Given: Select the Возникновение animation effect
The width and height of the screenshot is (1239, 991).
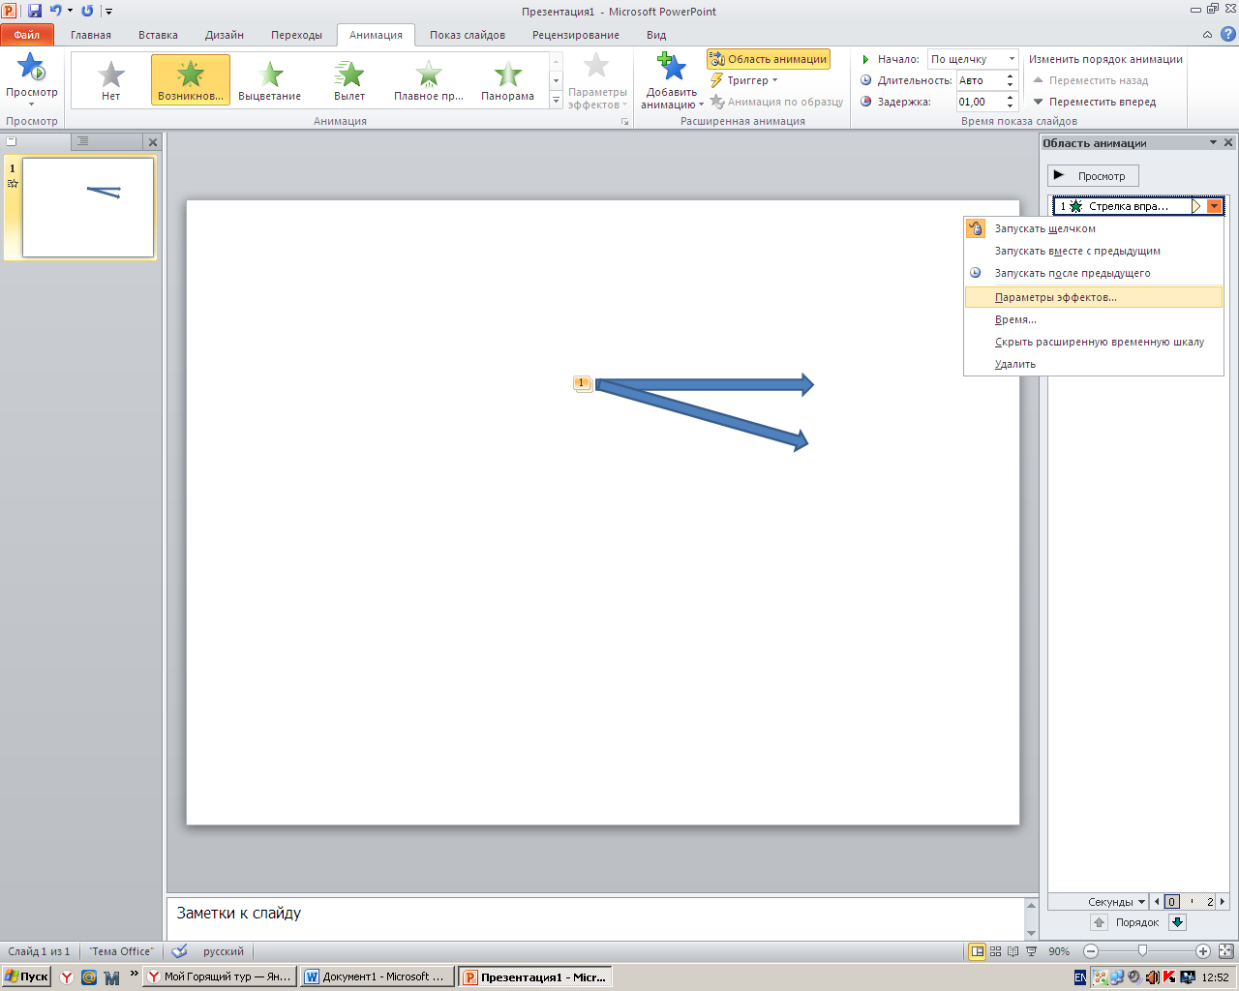Looking at the screenshot, I should (191, 78).
